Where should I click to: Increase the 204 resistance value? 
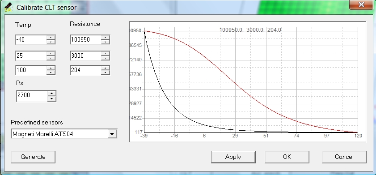point(105,68)
